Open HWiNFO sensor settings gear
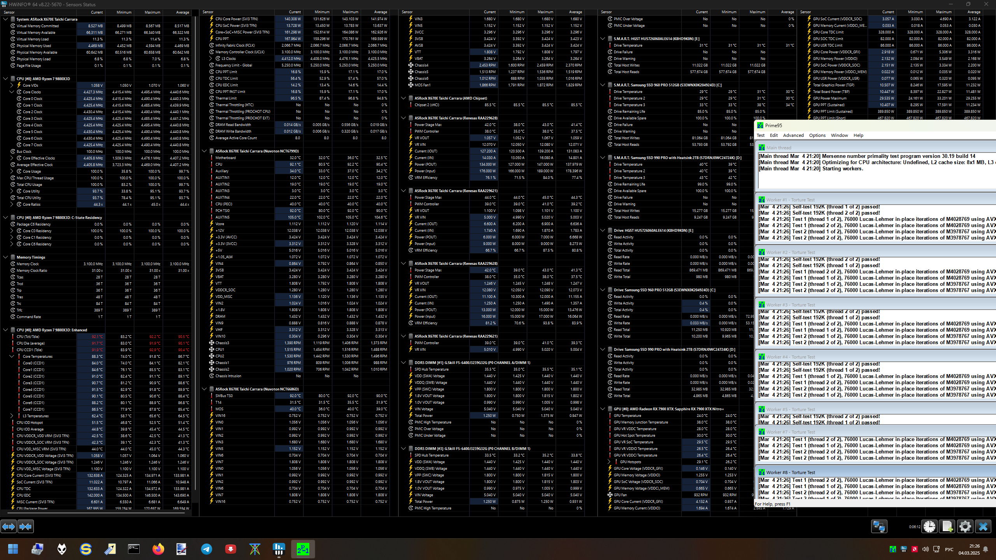The image size is (996, 560). pyautogui.click(x=965, y=527)
